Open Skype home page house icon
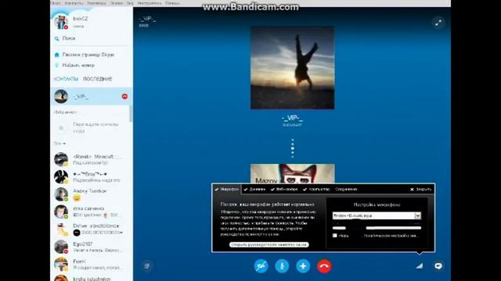This screenshot has width=501, height=281. [x=57, y=55]
